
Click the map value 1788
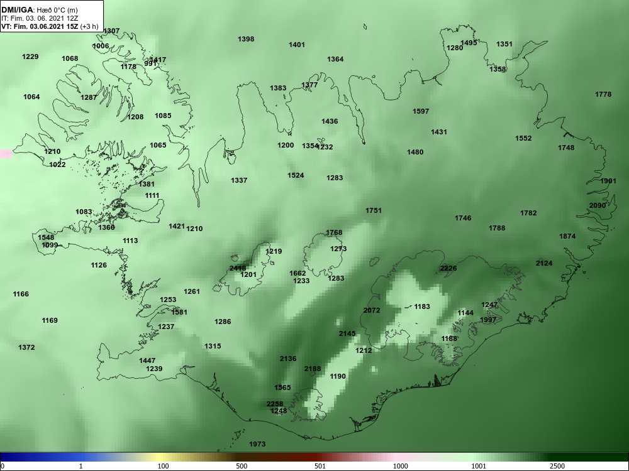[x=497, y=229]
